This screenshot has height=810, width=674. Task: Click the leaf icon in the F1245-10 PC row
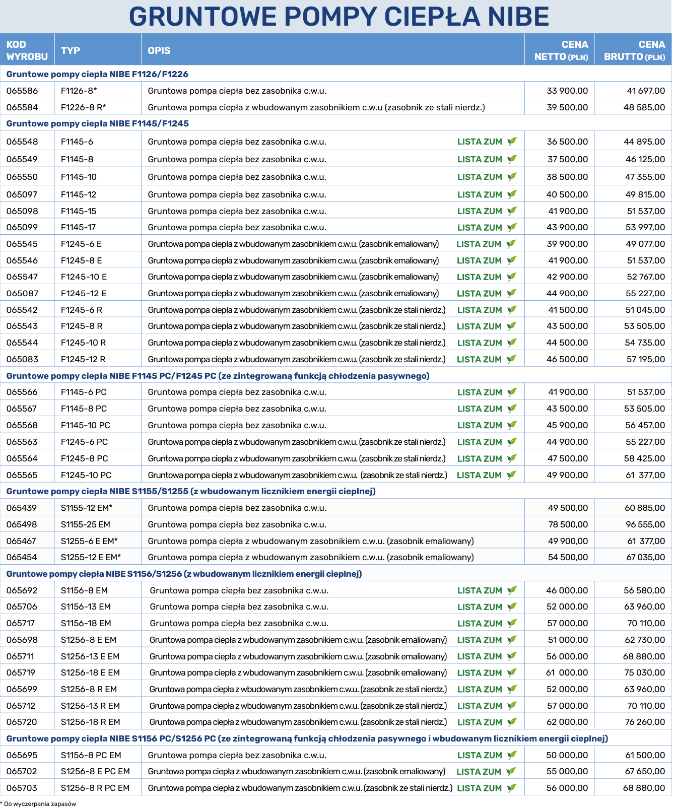[x=512, y=475]
